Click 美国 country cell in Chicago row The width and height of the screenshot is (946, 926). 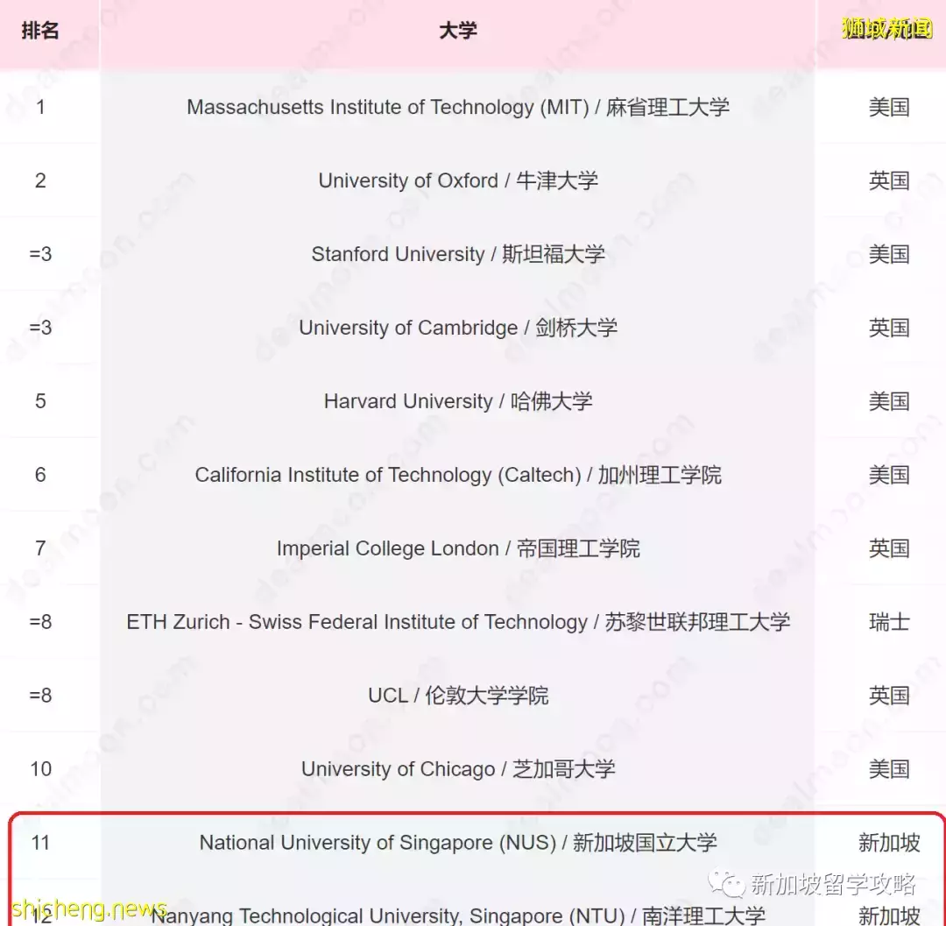point(889,770)
